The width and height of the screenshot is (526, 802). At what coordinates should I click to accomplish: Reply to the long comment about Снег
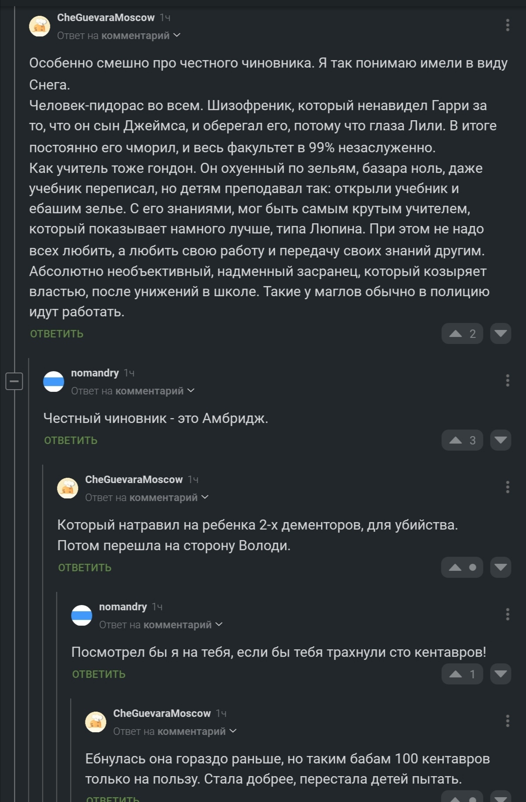coord(57,334)
